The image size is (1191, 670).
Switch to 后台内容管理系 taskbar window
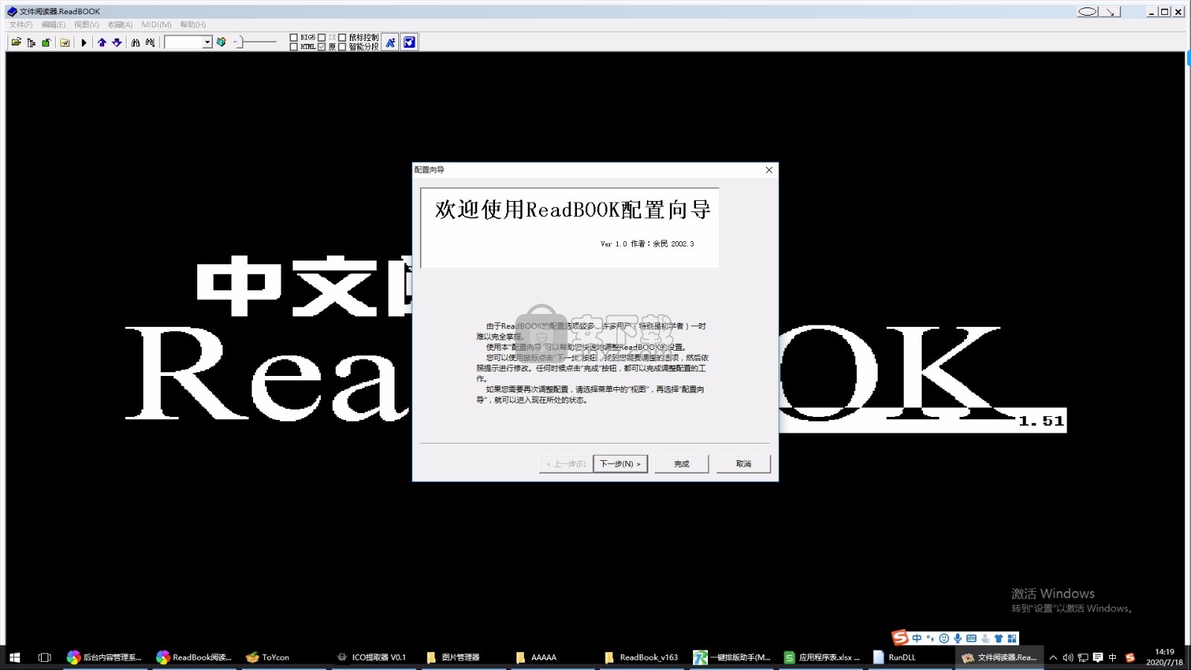click(105, 657)
